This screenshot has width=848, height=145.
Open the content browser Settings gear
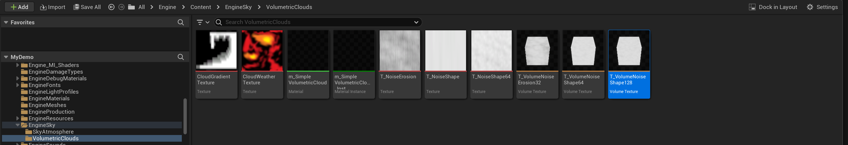pyautogui.click(x=810, y=7)
